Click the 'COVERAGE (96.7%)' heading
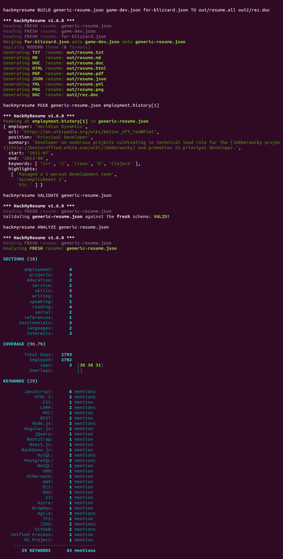This screenshot has width=283, height=559. [24, 344]
